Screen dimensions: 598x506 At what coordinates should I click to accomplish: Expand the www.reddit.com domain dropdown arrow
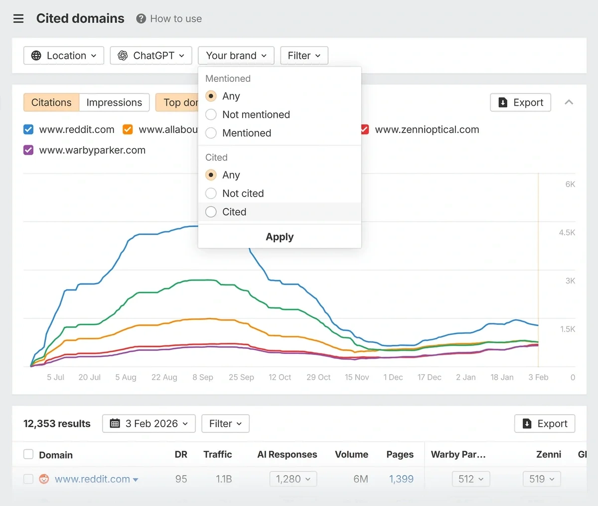(x=136, y=479)
